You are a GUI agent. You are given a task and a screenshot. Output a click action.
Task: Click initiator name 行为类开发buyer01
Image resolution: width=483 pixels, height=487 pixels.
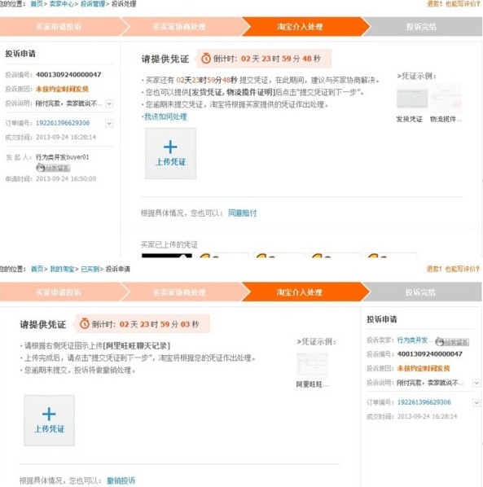tap(62, 157)
